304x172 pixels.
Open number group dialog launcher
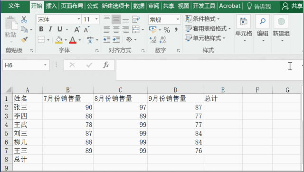click(179, 51)
